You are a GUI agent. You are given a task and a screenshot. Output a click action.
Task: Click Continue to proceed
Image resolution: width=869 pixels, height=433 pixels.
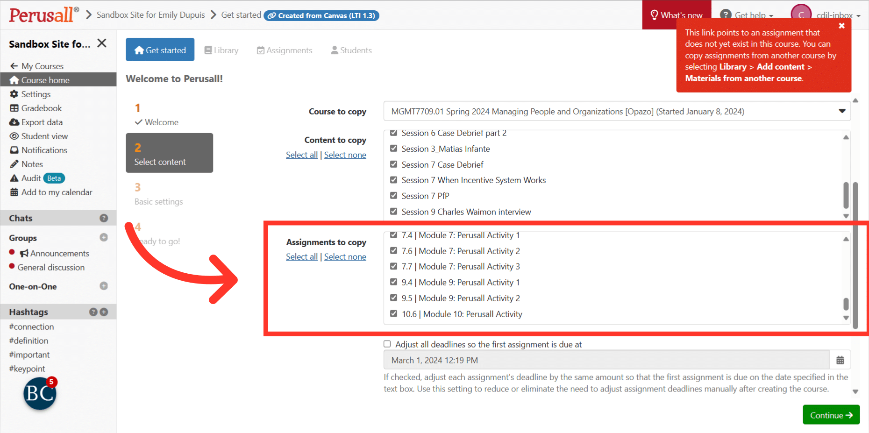[x=831, y=415]
